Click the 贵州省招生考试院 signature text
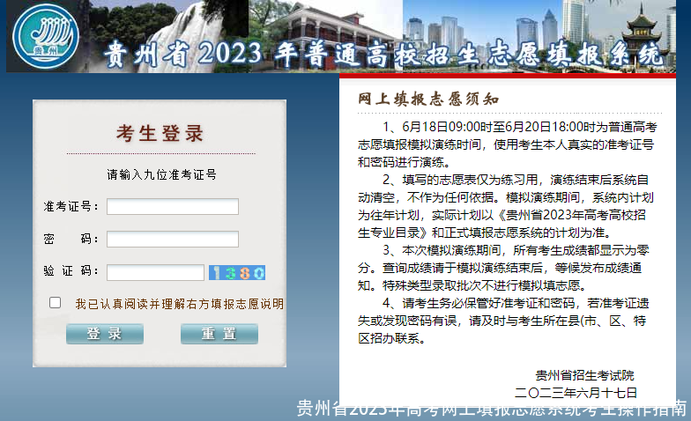The image size is (691, 421). pyautogui.click(x=584, y=375)
